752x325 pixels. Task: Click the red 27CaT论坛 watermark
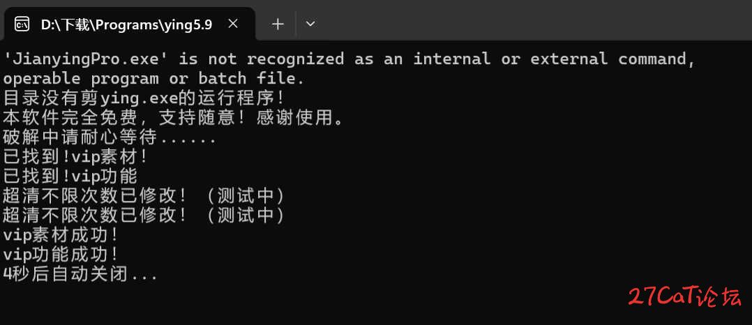pyautogui.click(x=685, y=297)
